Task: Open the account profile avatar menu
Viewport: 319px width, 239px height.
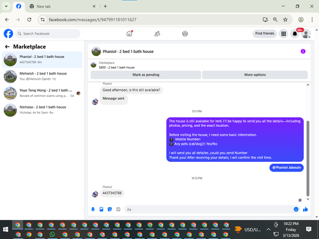Action: [x=306, y=34]
